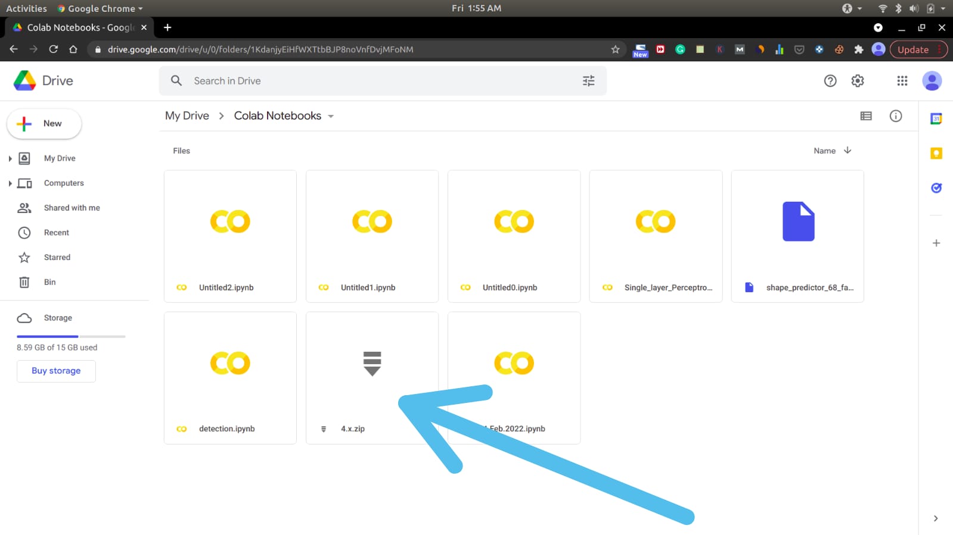Open Drive settings gear
The image size is (953, 535).
[858, 81]
